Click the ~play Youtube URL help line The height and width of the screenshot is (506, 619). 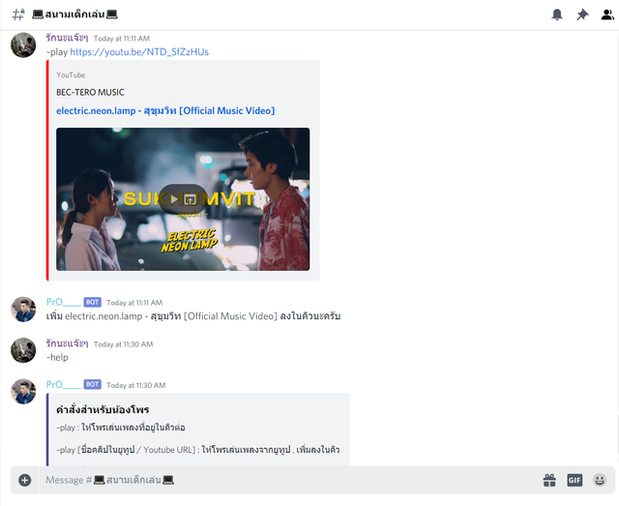pos(197,450)
